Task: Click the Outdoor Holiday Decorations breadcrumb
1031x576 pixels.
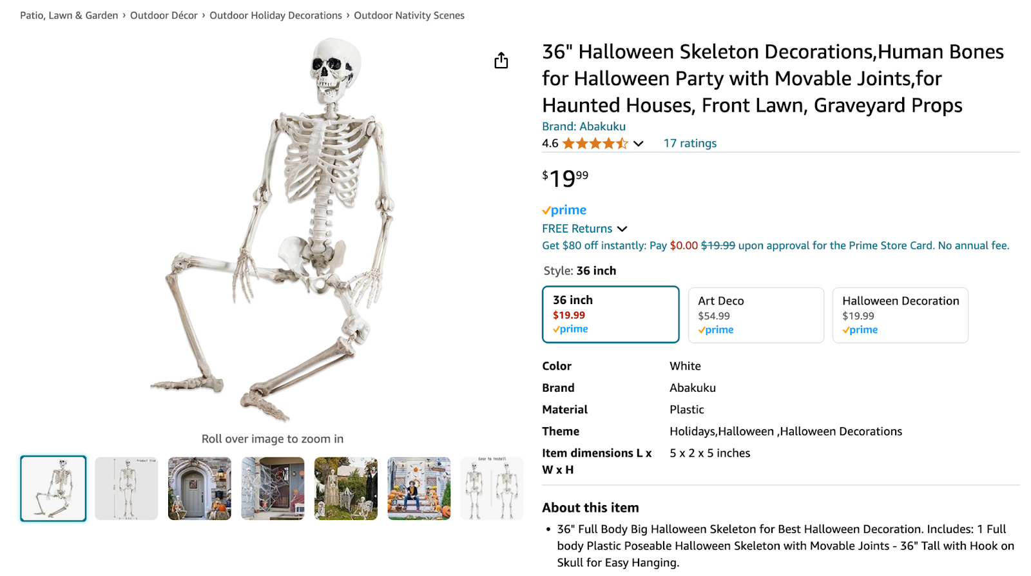Action: 276,15
